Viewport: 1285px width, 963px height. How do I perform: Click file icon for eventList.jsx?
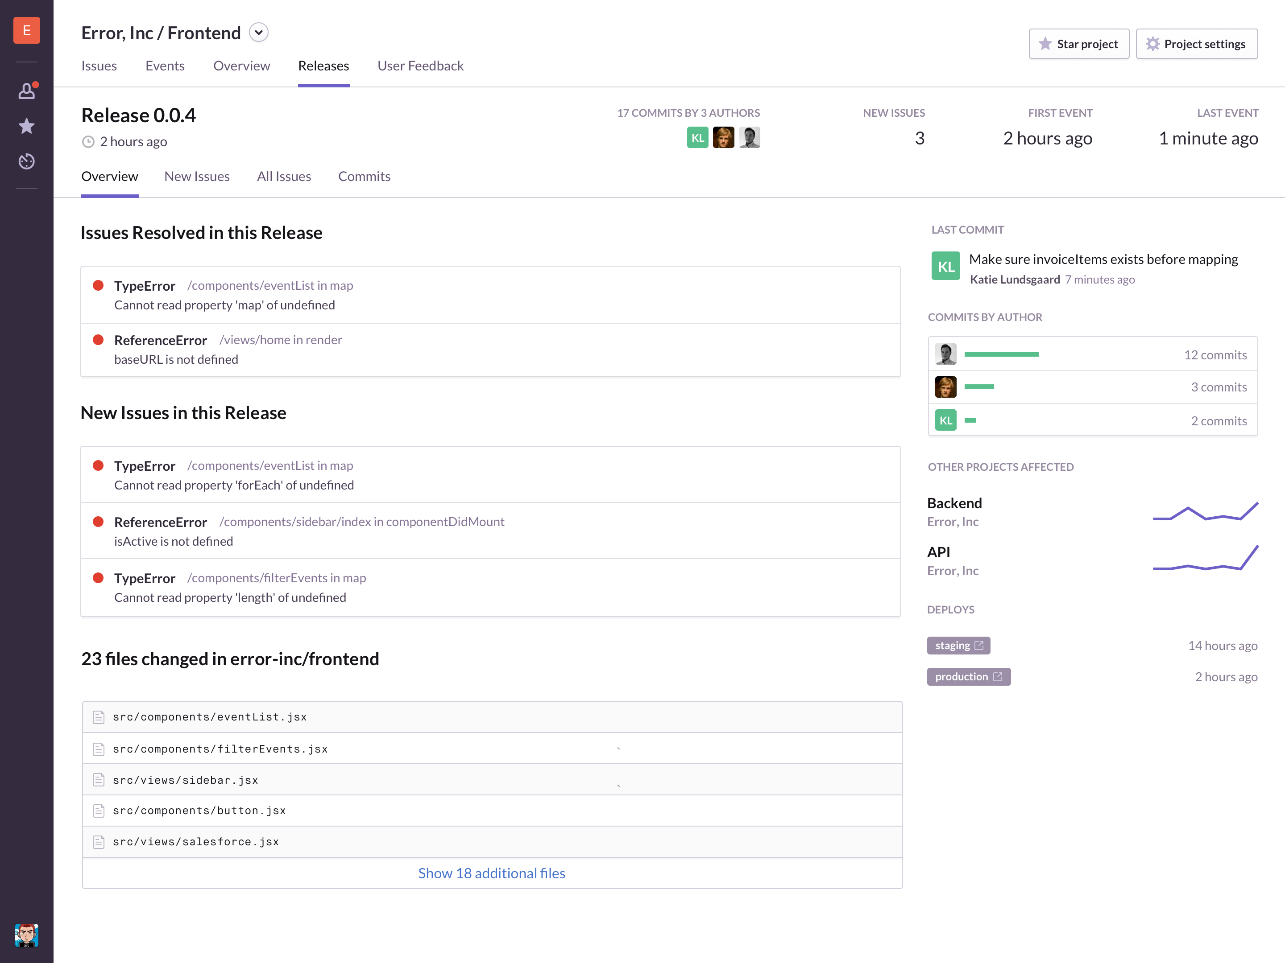point(99,717)
